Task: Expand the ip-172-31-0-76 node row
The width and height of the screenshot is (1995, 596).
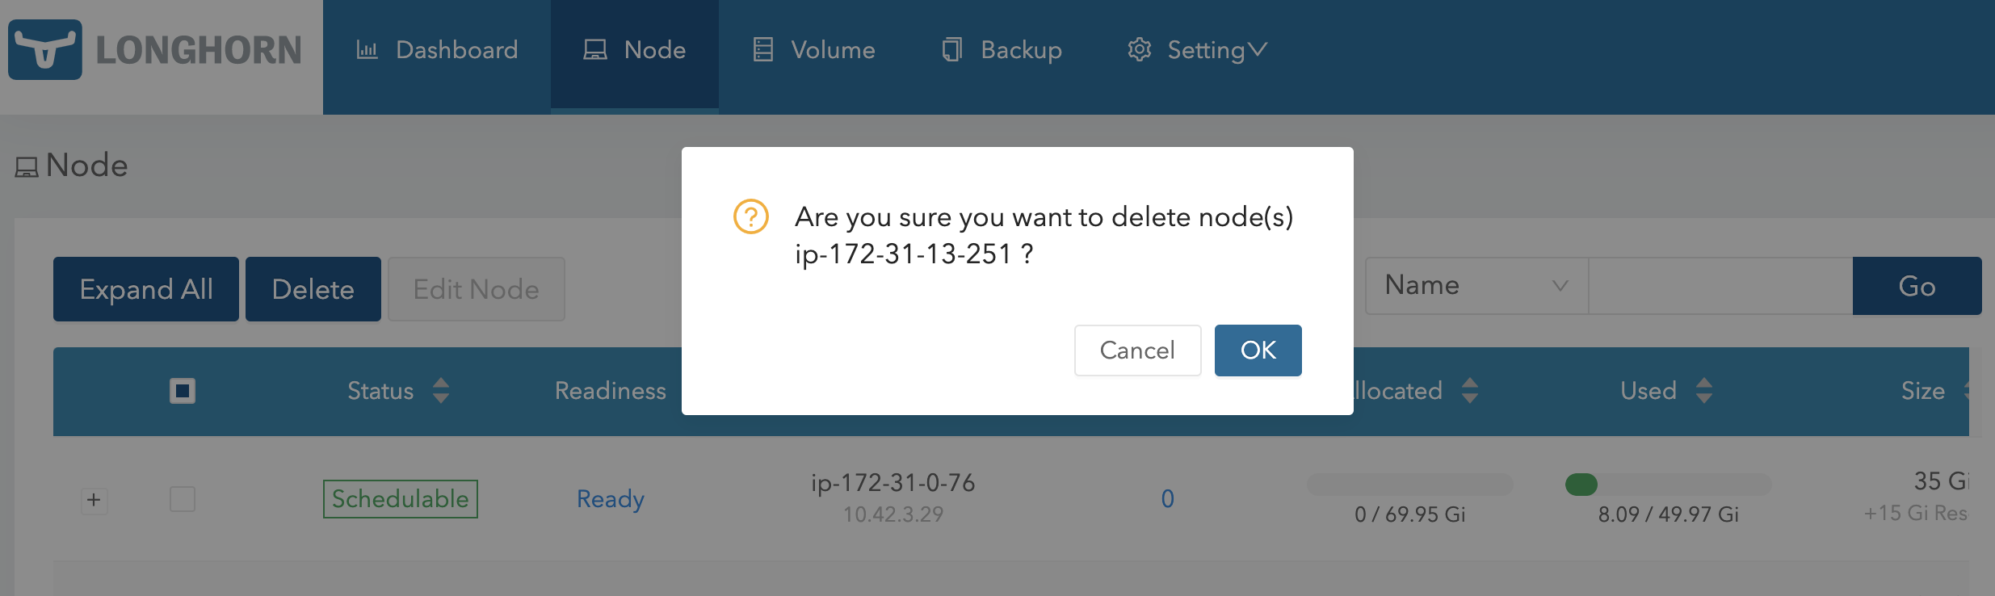Action: [x=94, y=500]
